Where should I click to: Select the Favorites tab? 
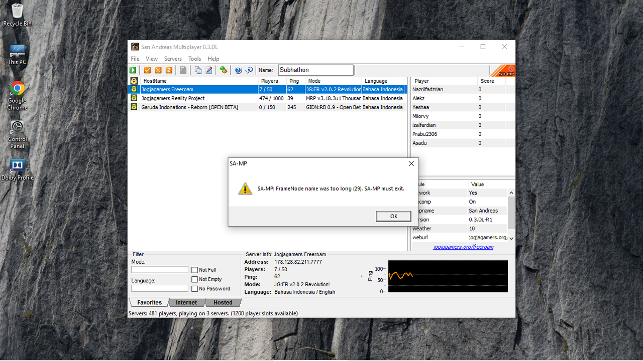149,303
